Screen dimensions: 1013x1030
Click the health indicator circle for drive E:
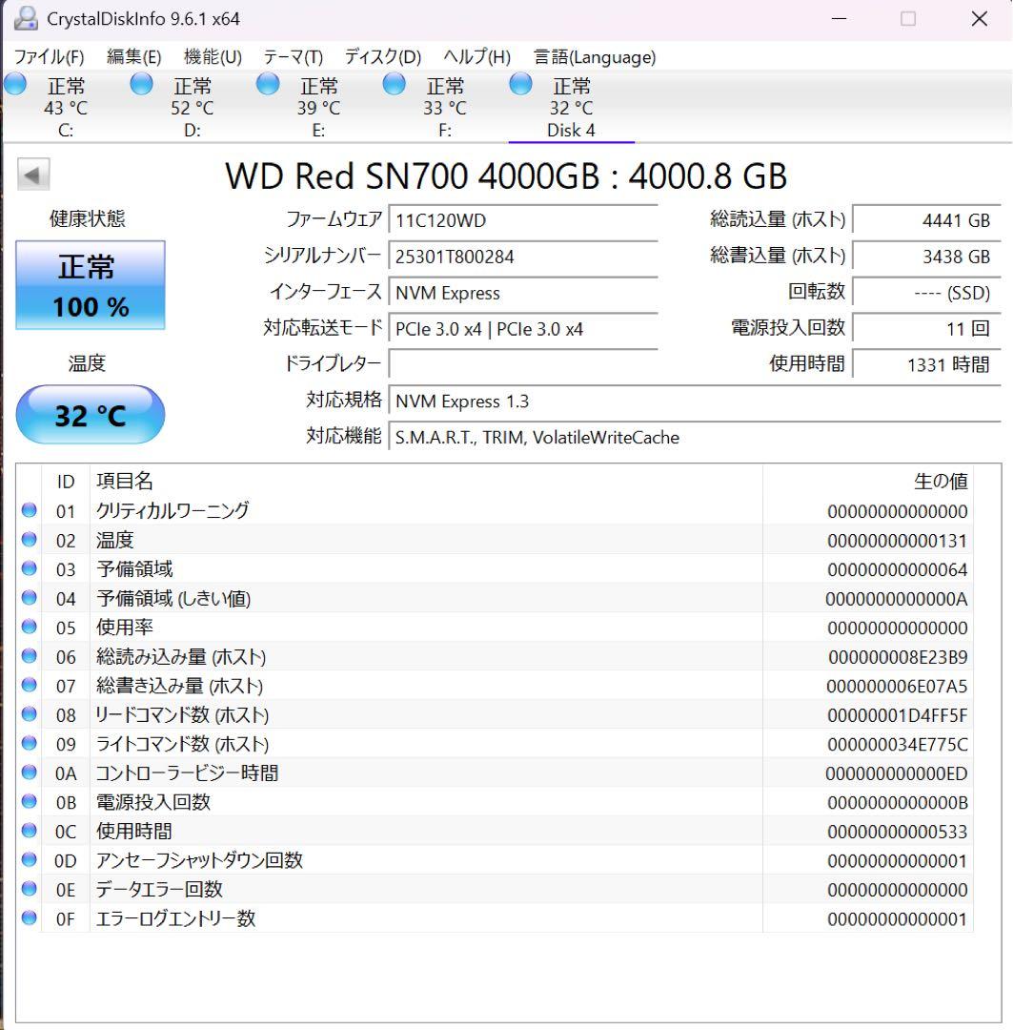click(x=268, y=84)
